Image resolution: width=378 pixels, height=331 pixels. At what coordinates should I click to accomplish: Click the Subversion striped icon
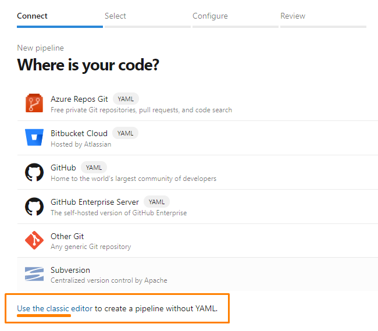[x=34, y=274]
